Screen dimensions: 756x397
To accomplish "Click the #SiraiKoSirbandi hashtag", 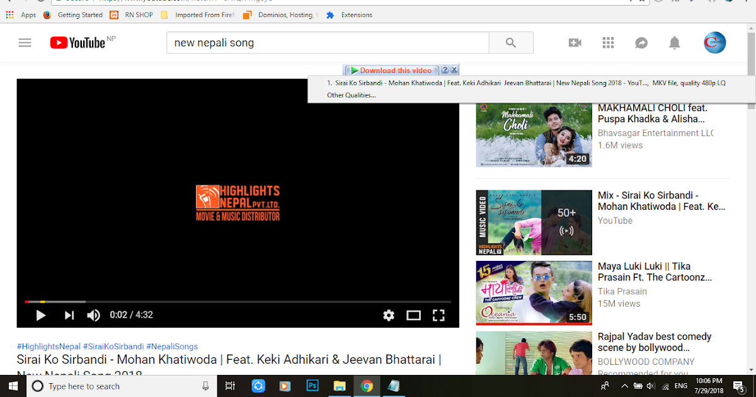I will pyautogui.click(x=113, y=347).
